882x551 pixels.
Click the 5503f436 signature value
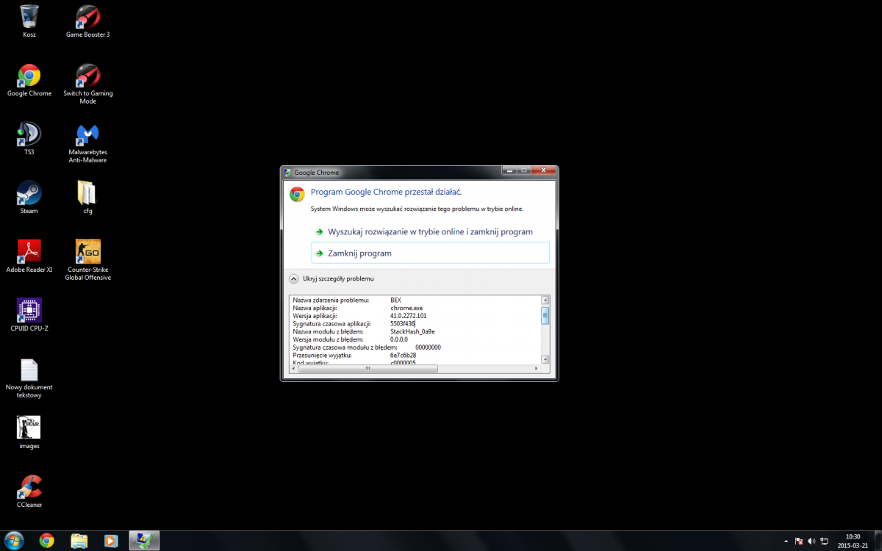(403, 323)
